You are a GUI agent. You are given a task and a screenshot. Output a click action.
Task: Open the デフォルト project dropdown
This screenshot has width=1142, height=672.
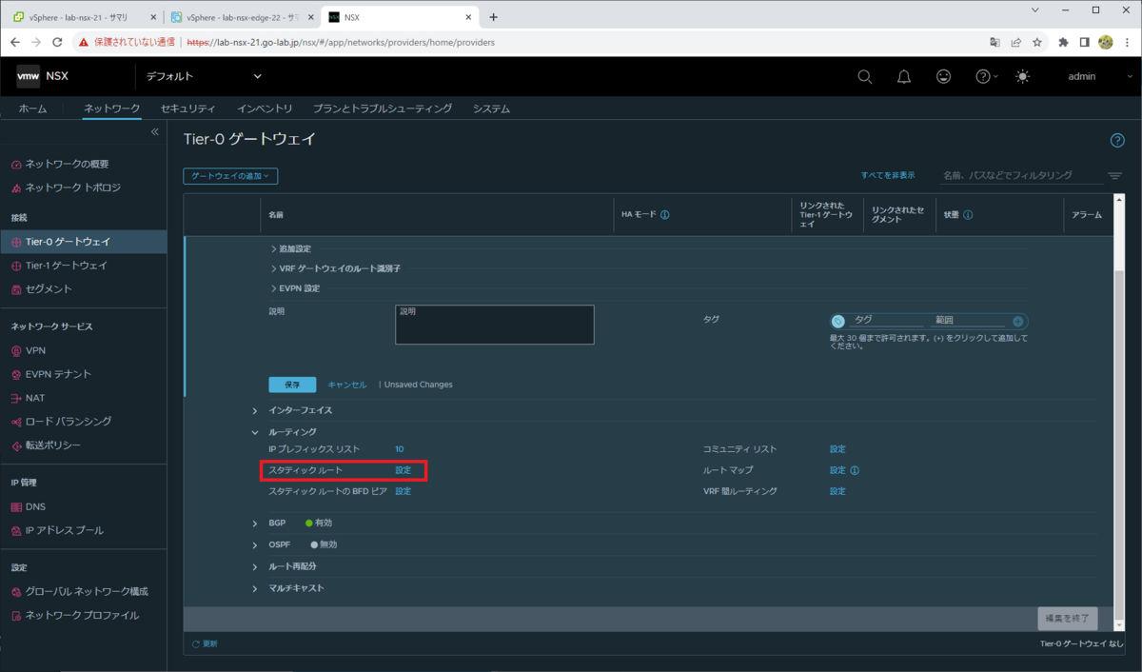point(204,76)
